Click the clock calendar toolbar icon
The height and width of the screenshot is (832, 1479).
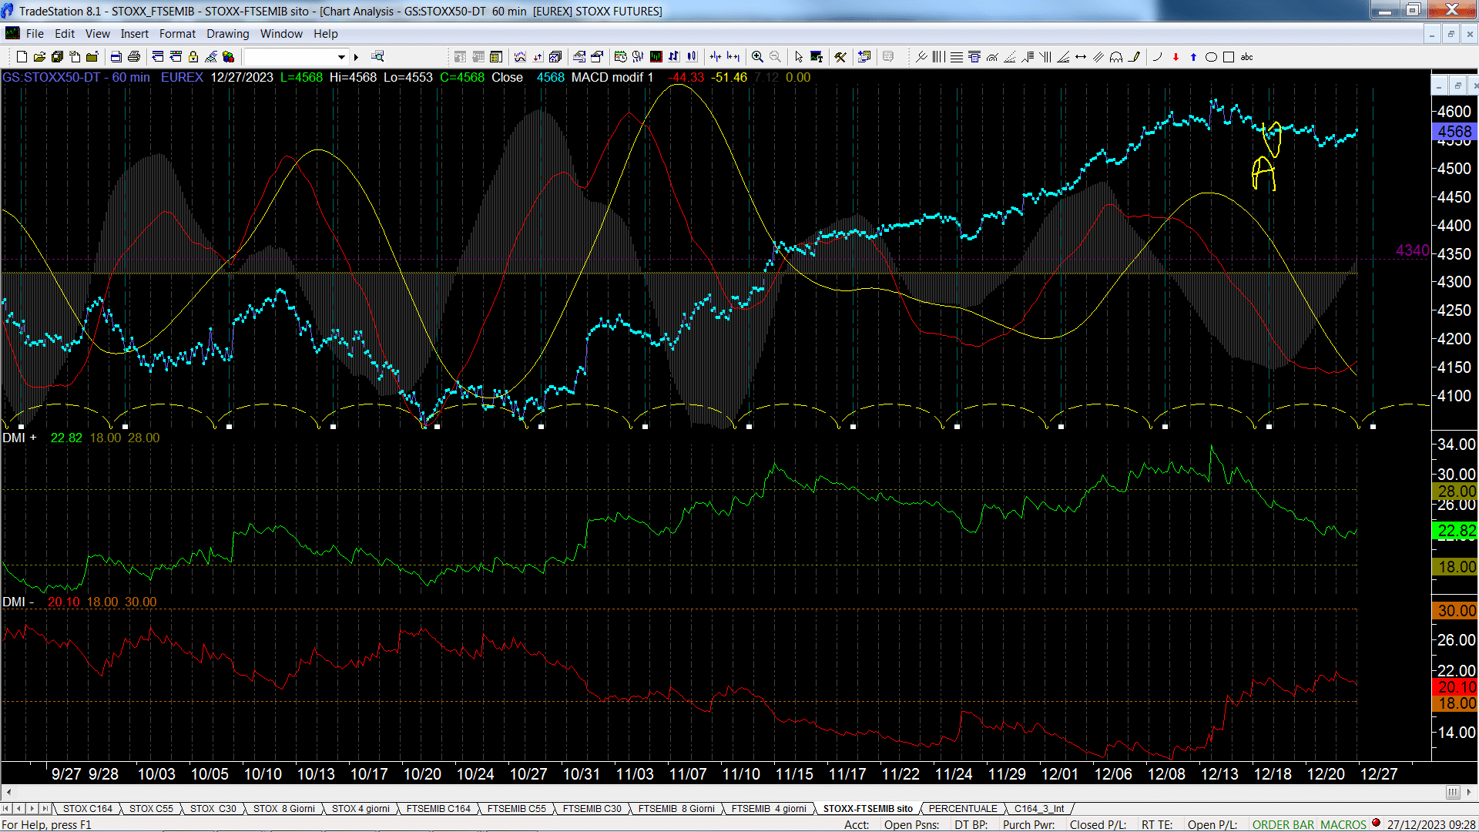tap(621, 57)
